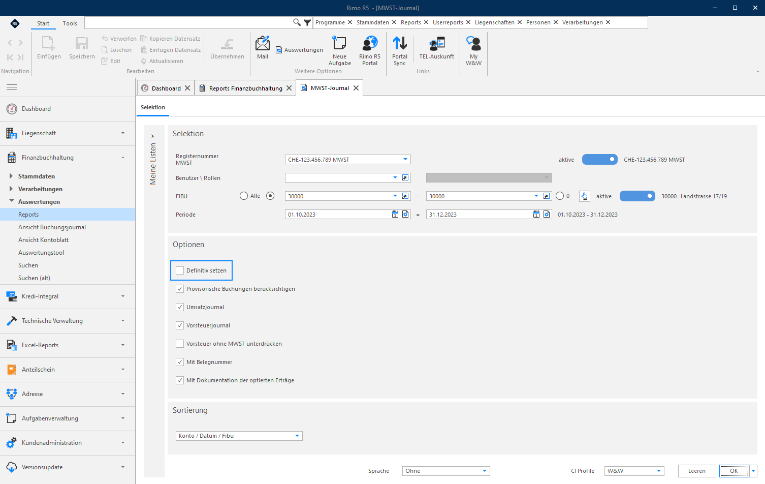This screenshot has width=765, height=484.
Task: Uncheck Mit Belegnummer option
Action: 180,362
